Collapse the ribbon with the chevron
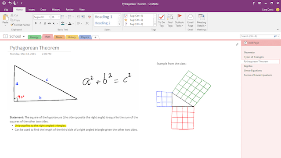The image size is (281, 158). tap(278, 30)
